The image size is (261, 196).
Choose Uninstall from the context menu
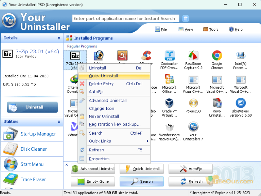click(x=114, y=68)
